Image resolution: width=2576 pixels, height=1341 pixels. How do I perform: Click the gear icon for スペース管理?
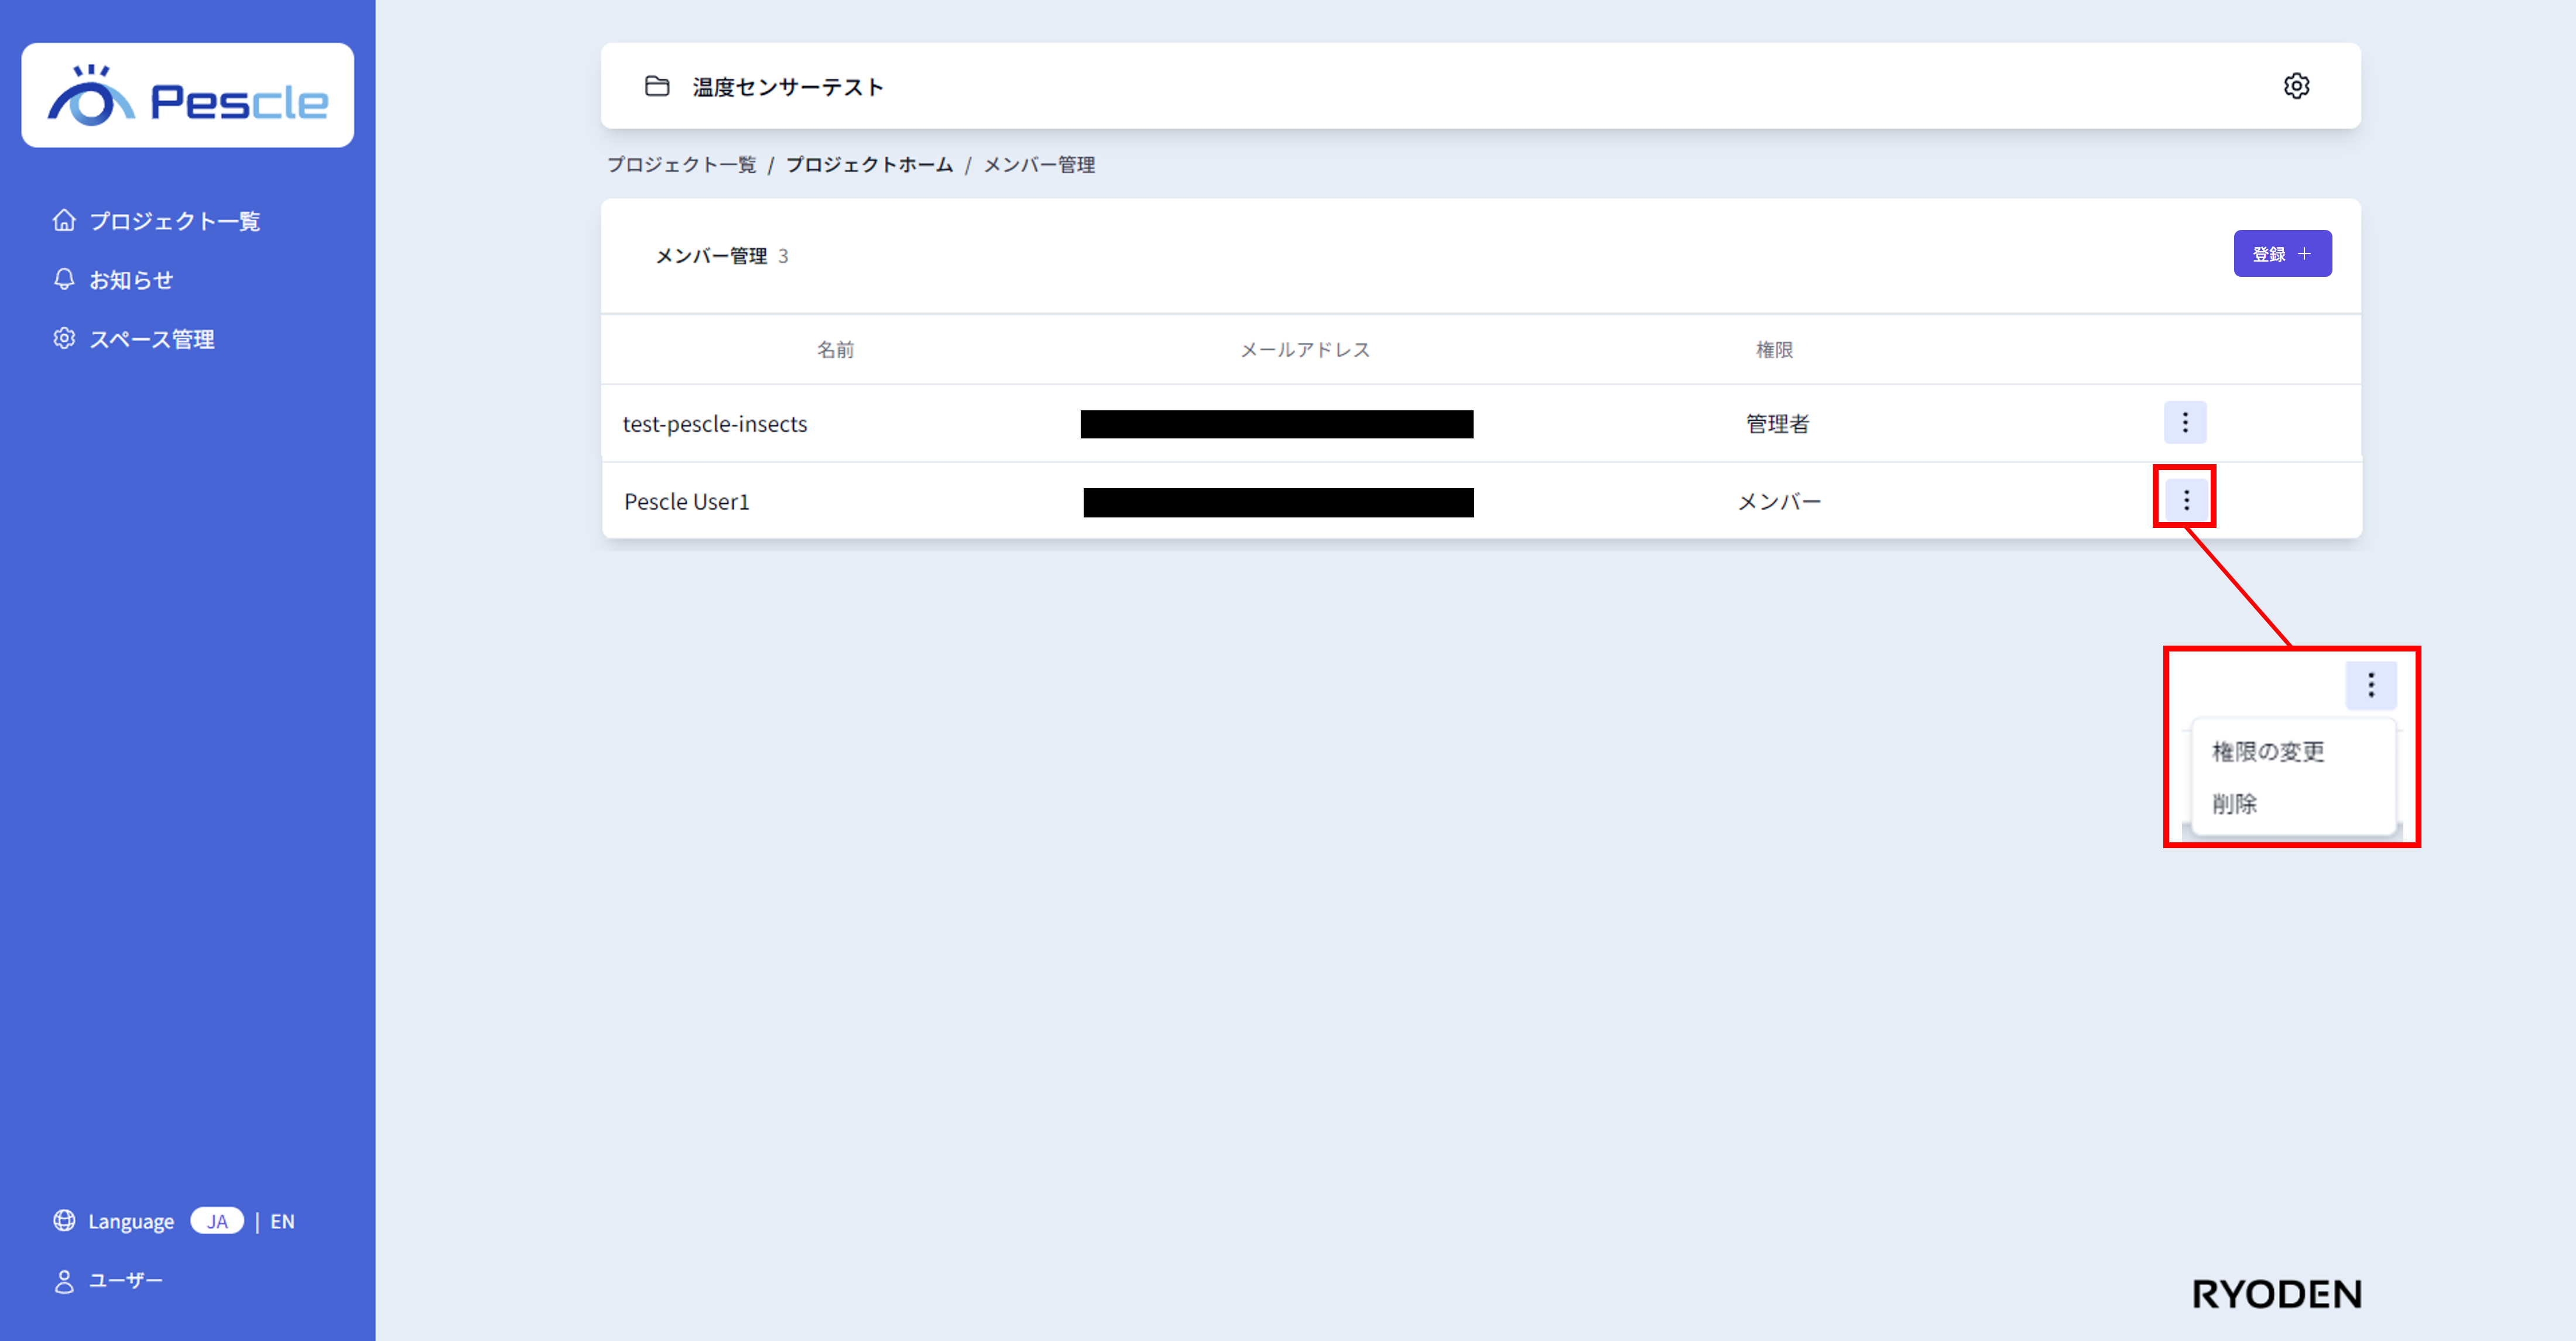pyautogui.click(x=64, y=338)
